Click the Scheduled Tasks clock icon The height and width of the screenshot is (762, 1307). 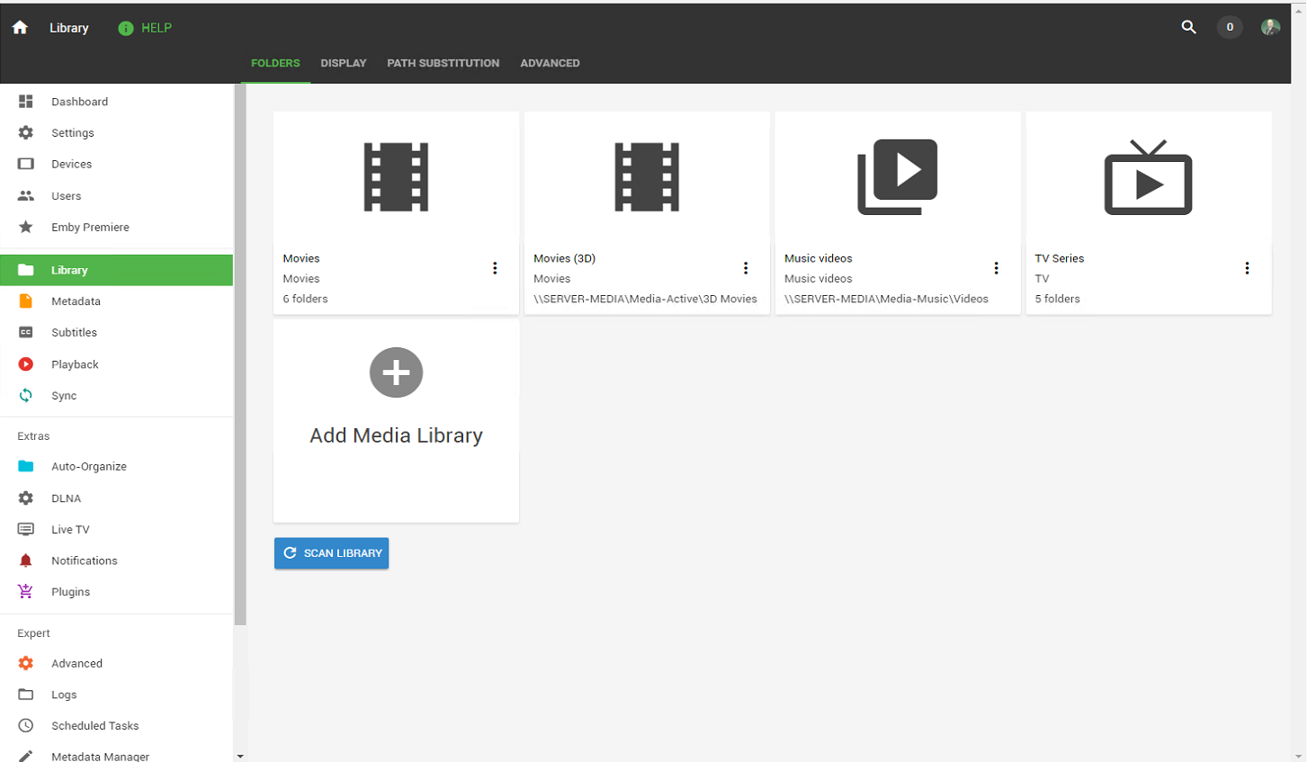(x=26, y=726)
